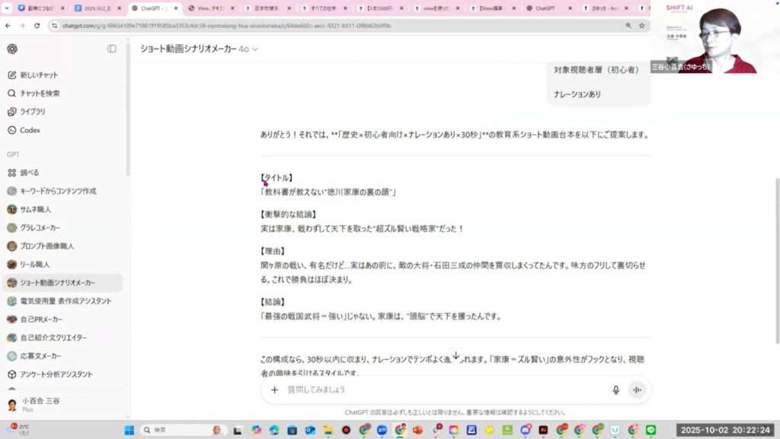Image resolution: width=780 pixels, height=439 pixels.
Task: Bookmark this page with the star icon
Action: click(x=642, y=25)
